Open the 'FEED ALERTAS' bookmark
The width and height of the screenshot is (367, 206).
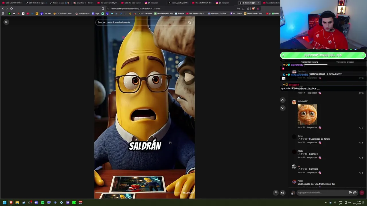[83, 13]
